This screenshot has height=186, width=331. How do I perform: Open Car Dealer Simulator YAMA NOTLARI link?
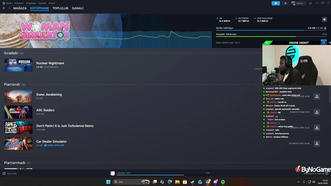coord(54,145)
